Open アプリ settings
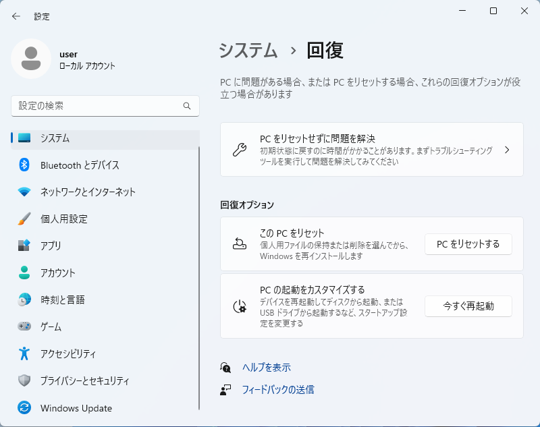The width and height of the screenshot is (540, 427). pyautogui.click(x=105, y=246)
